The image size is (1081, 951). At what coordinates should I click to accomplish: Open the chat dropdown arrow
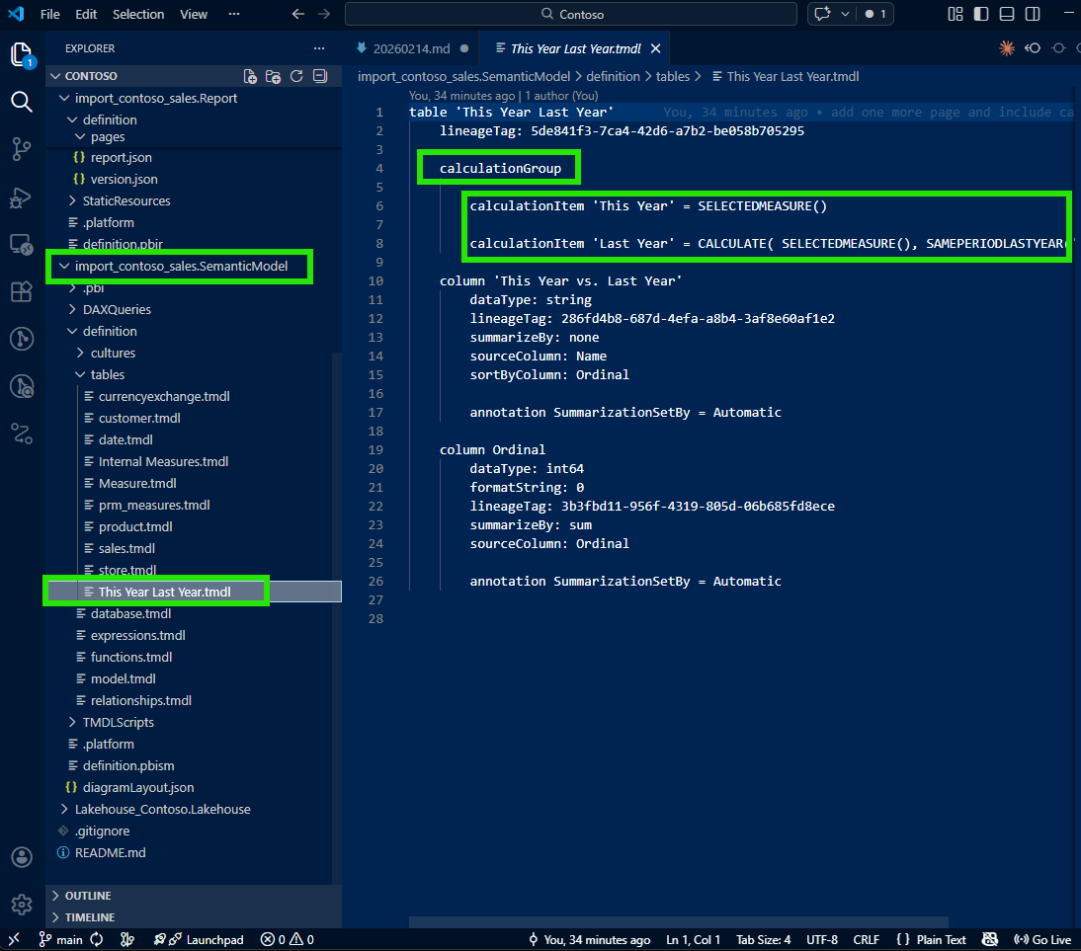click(845, 14)
